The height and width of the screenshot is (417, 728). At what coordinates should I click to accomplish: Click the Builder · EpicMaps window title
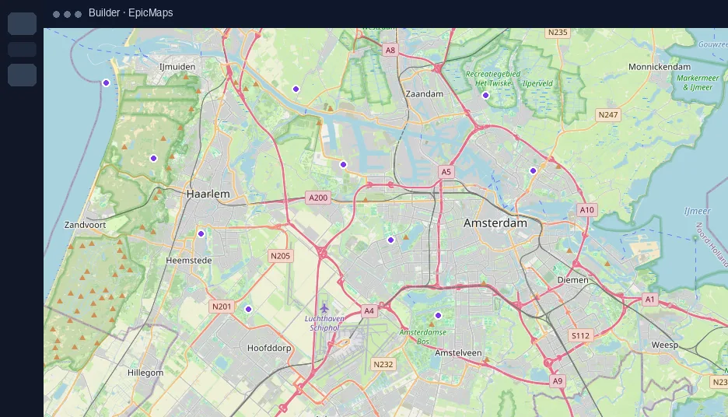(x=131, y=13)
